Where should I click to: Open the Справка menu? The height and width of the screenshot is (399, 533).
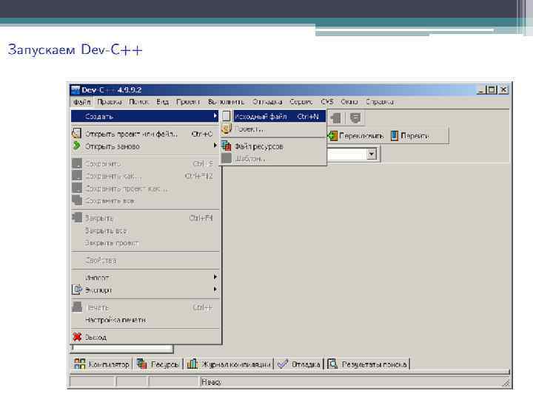(380, 102)
